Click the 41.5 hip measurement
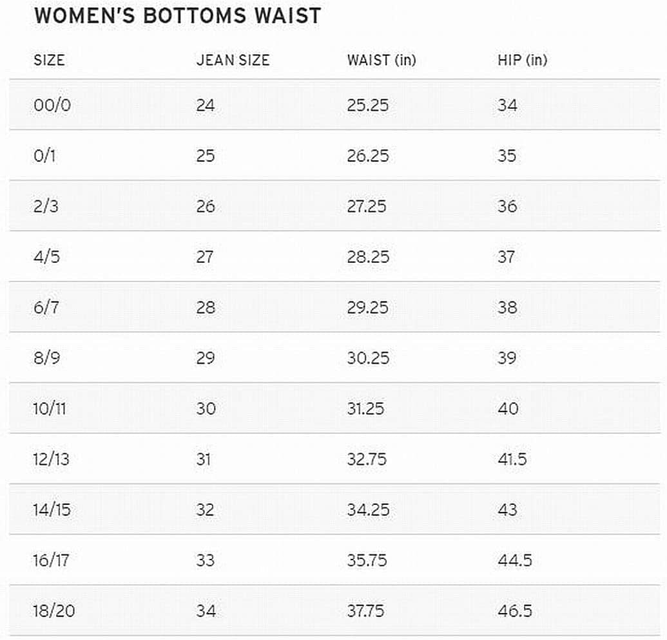The image size is (667, 640). pos(512,459)
